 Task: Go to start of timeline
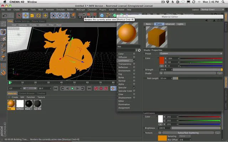point(56,88)
